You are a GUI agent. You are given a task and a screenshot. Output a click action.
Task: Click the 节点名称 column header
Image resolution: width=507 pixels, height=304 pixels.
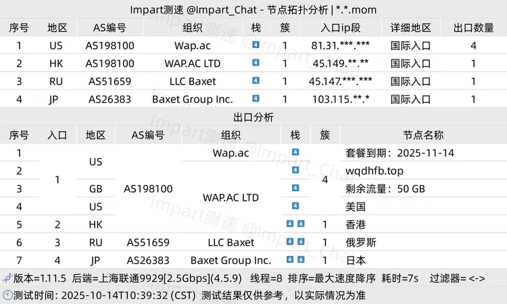click(423, 134)
